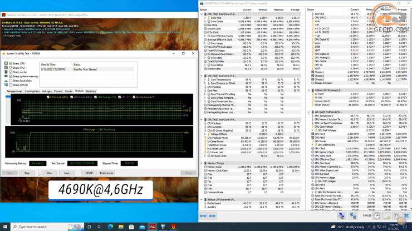
Task: Click the Elapsed Time value field
Action: point(129,163)
